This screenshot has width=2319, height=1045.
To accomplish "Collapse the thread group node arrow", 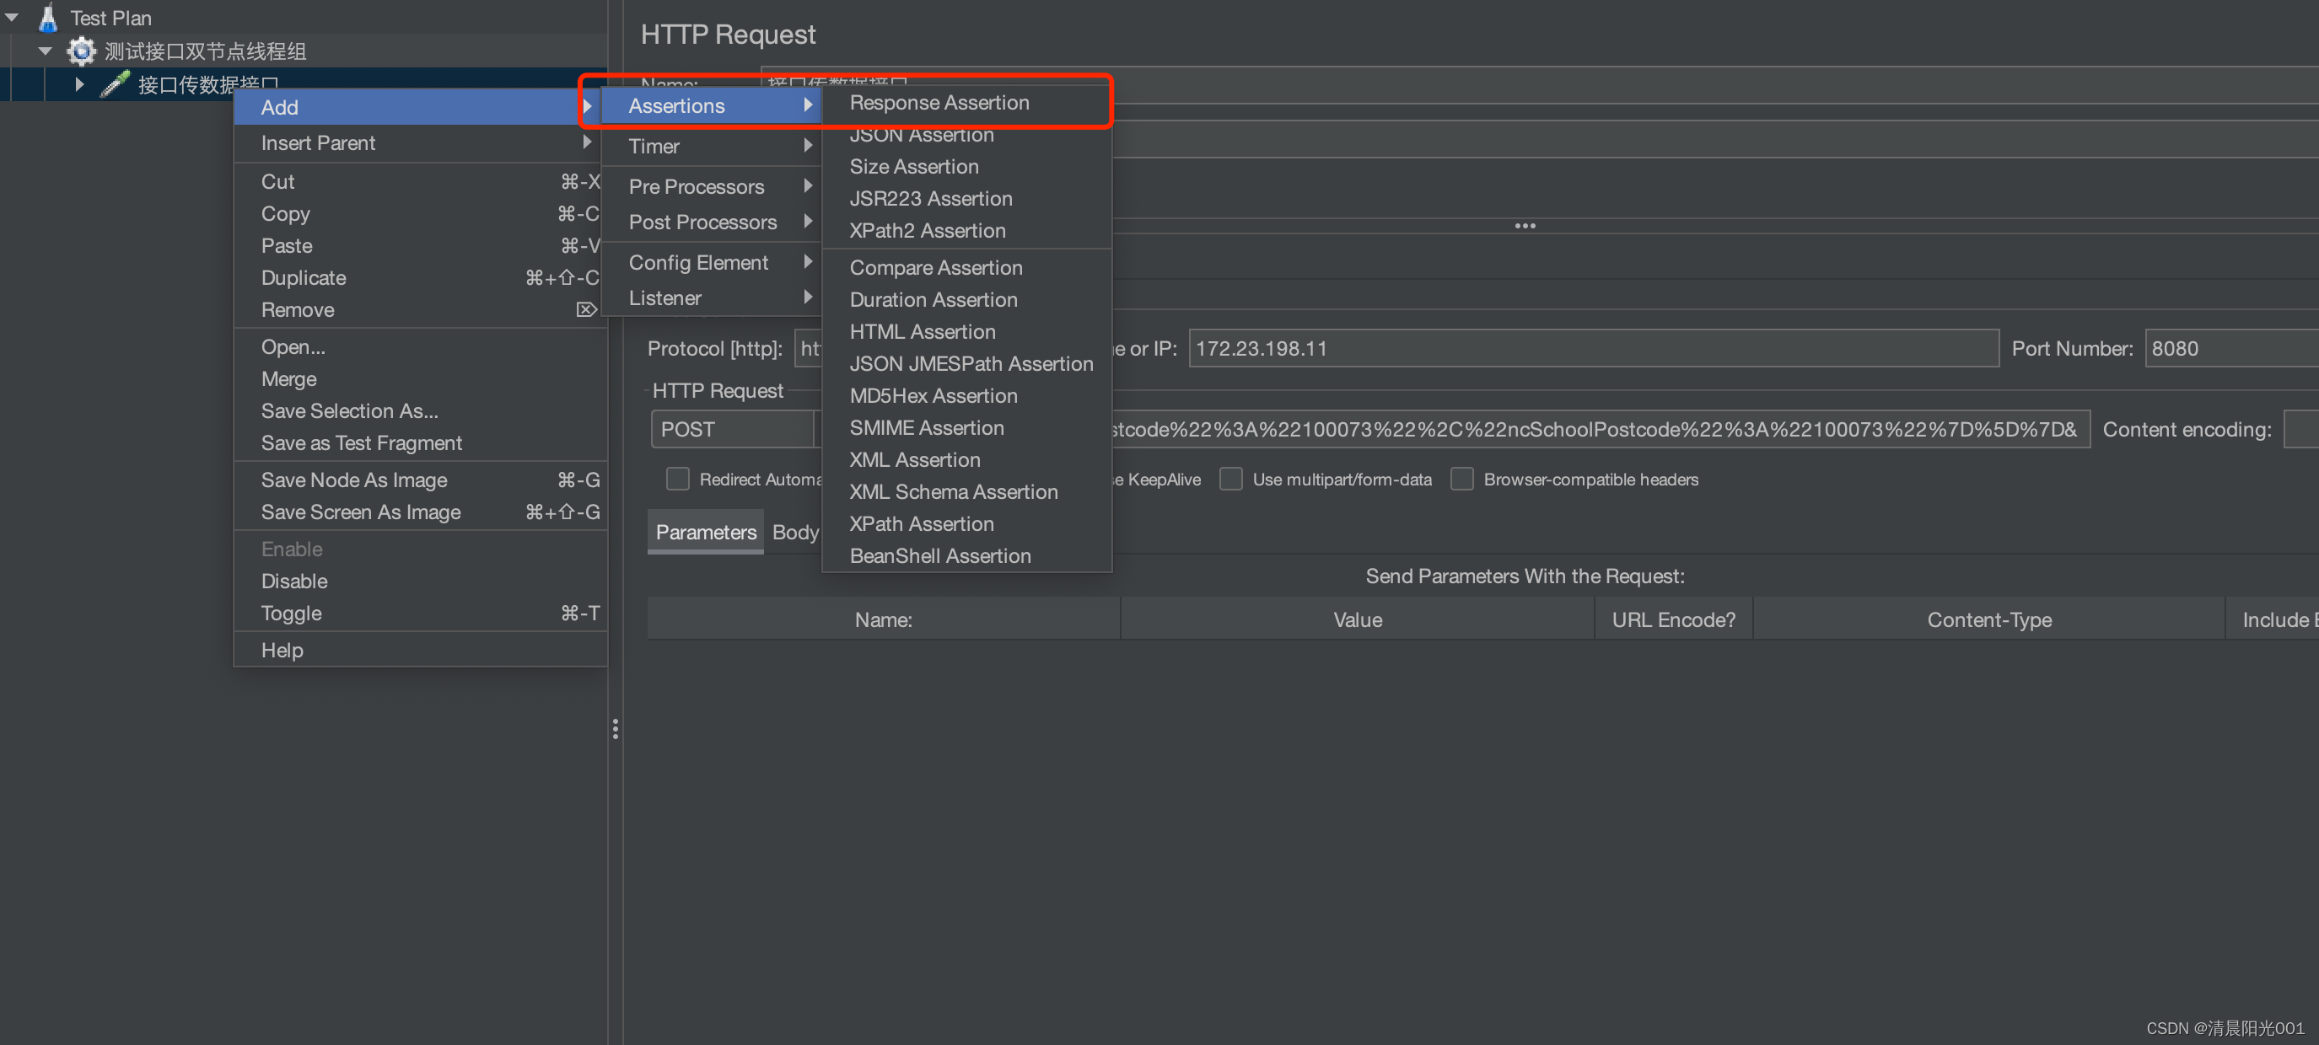I will click(x=45, y=51).
